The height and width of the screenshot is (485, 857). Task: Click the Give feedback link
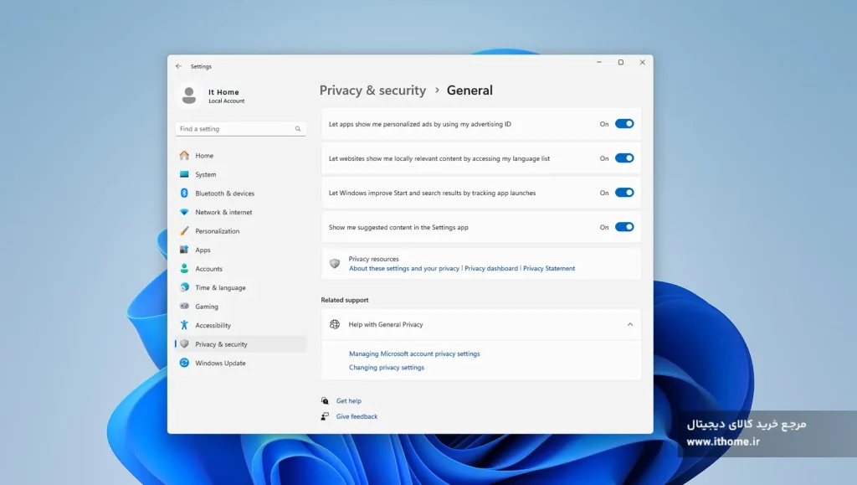coord(357,416)
